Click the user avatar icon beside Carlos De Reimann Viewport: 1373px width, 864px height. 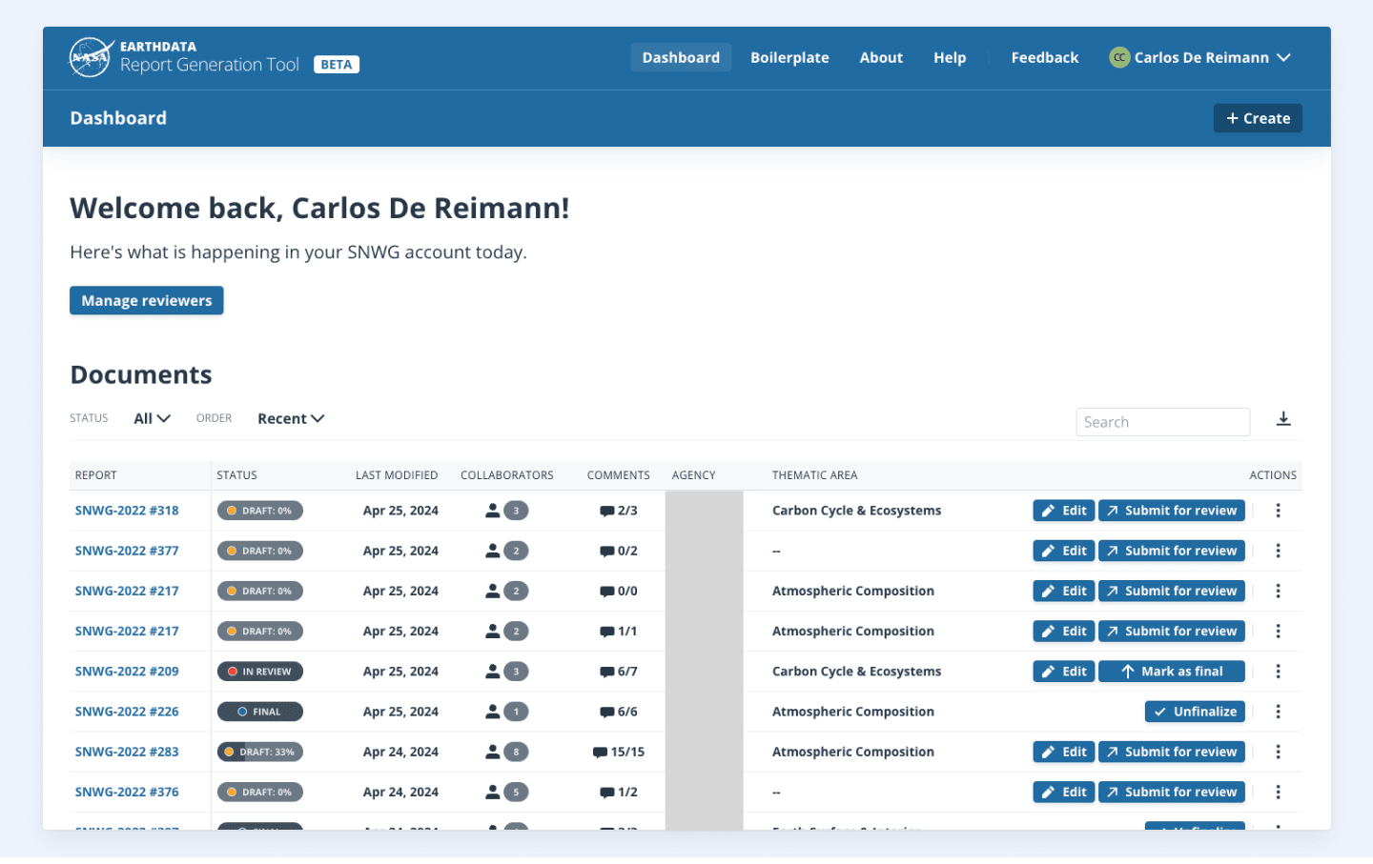tap(1119, 58)
